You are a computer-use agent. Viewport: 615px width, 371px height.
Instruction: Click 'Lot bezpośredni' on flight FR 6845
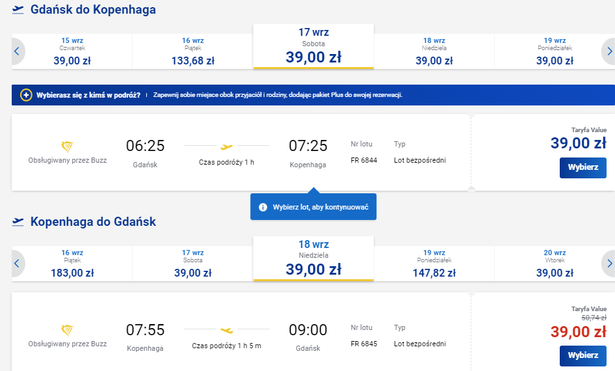[x=420, y=344]
